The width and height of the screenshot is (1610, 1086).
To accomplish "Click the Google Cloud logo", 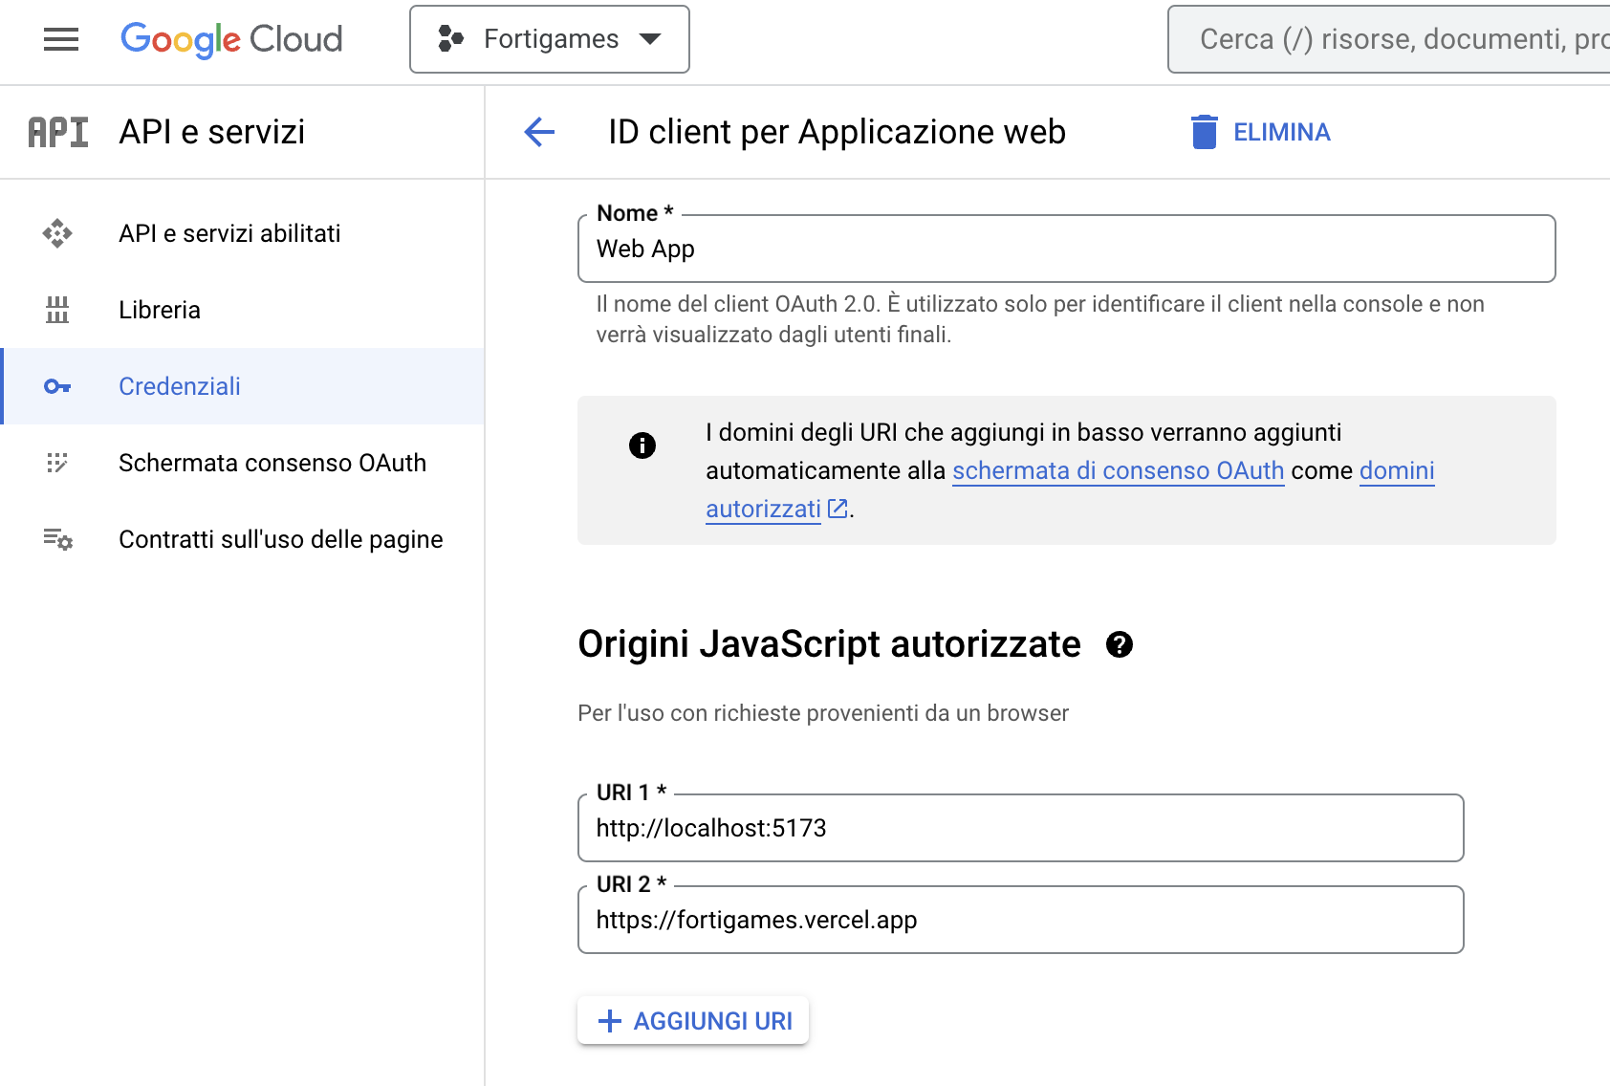I will (x=231, y=39).
